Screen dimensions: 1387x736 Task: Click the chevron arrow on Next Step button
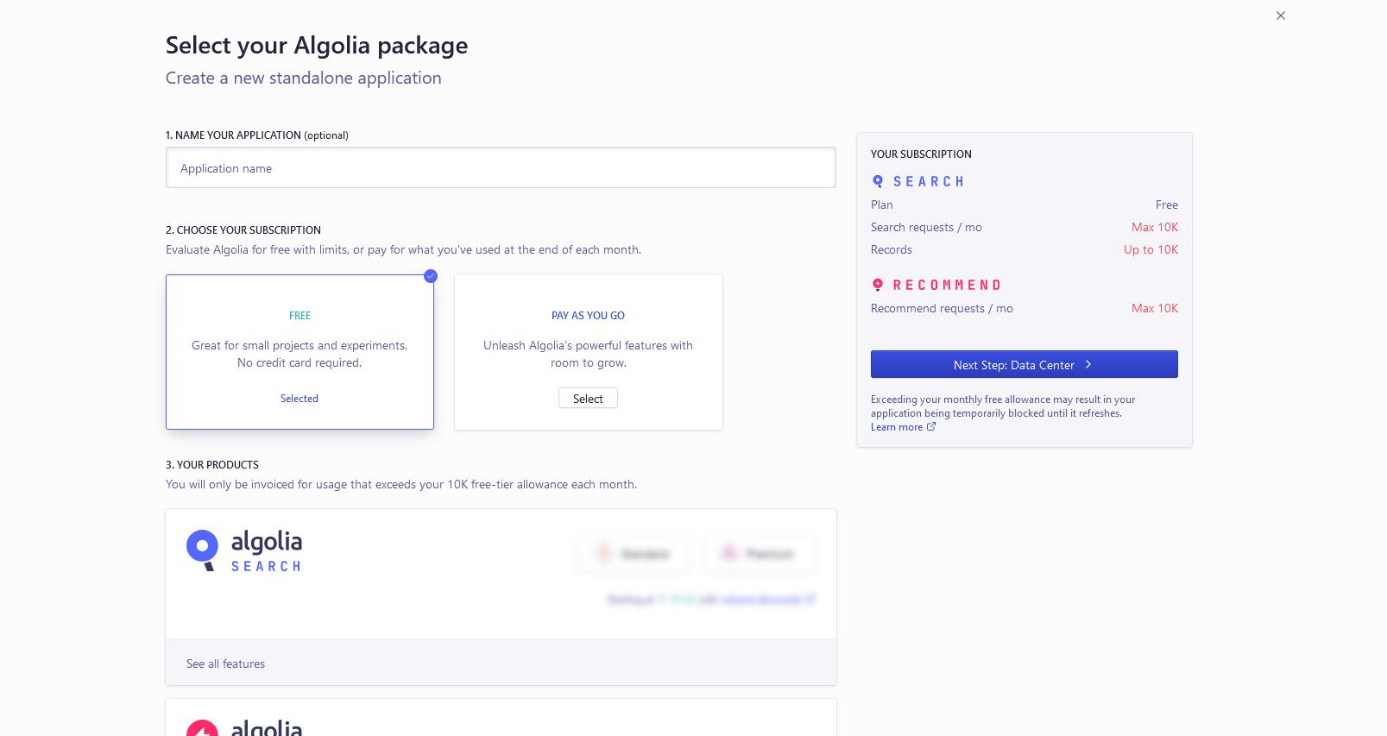[x=1088, y=364]
